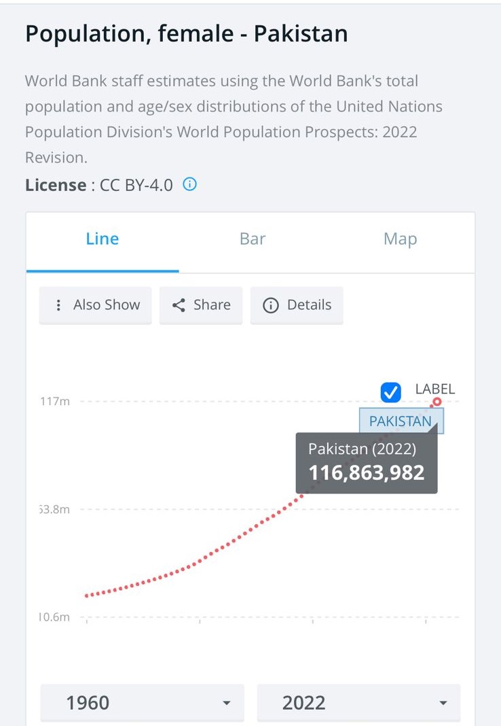The width and height of the screenshot is (501, 726).
Task: Click the info icon beside CC BY-4.0
Action: coord(191,184)
